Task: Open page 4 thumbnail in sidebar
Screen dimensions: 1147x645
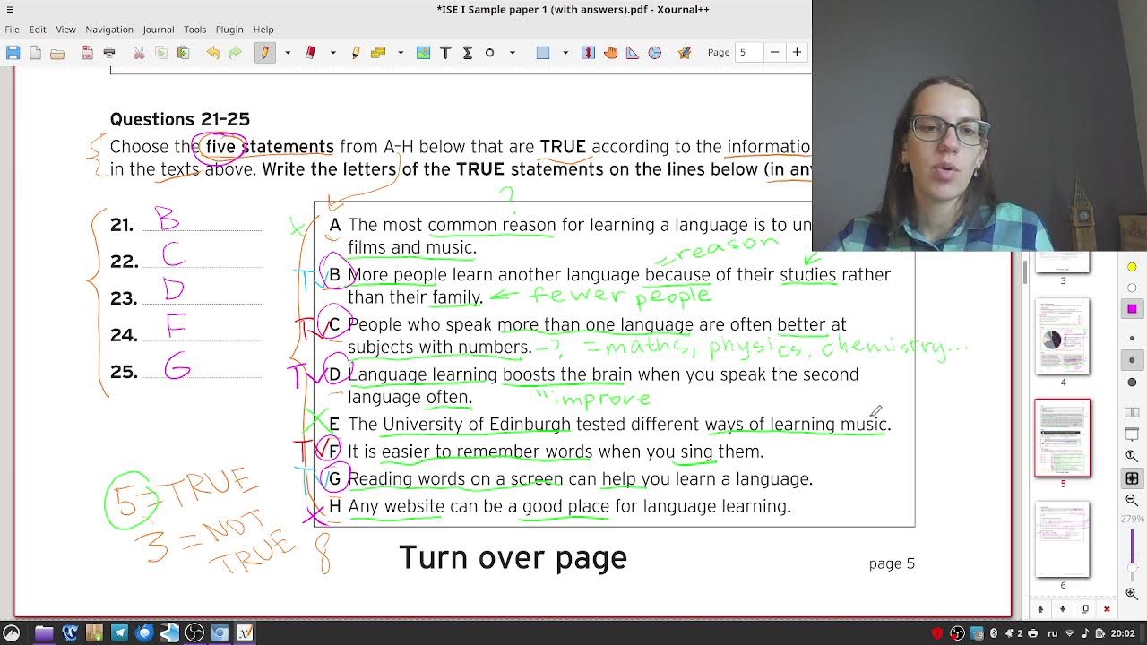Action: point(1063,336)
